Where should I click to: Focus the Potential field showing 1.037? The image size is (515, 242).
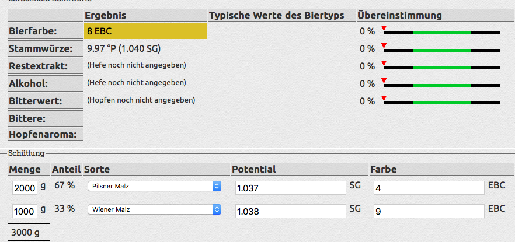pos(290,187)
